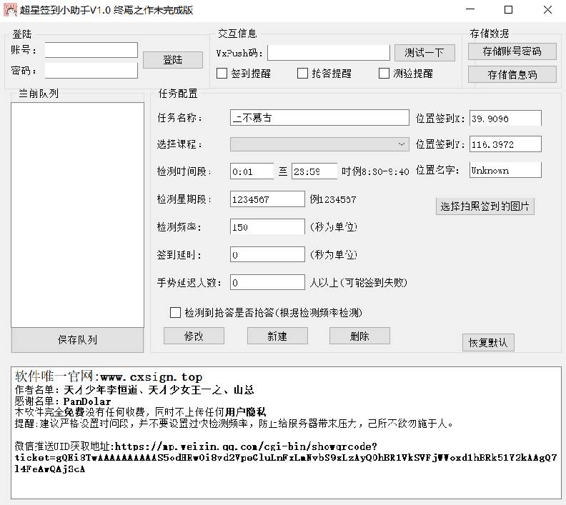566x505 pixels.
Task: Focus the detection start time field 0:01
Action: 252,171
